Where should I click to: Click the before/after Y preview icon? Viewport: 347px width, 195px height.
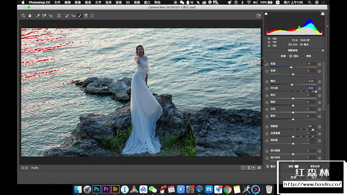(x=243, y=168)
